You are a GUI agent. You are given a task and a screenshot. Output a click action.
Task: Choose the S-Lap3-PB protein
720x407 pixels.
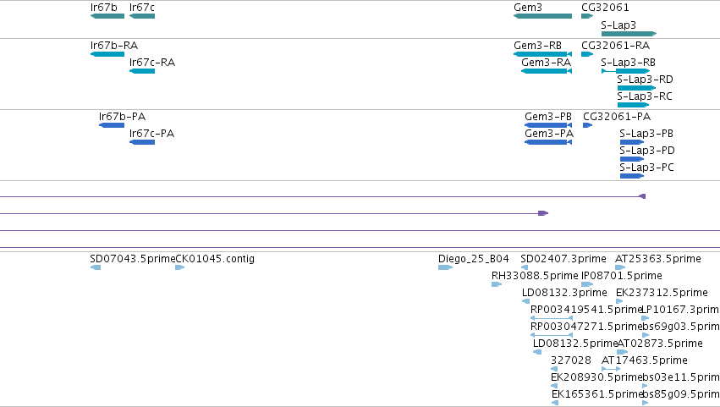[632, 142]
